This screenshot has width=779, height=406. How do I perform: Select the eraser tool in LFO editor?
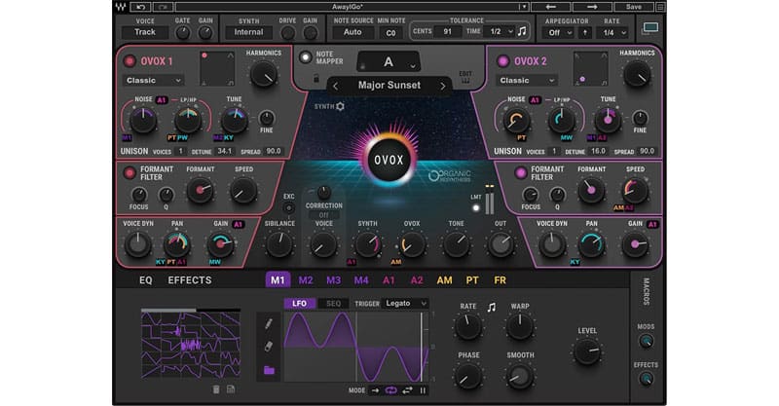pyautogui.click(x=269, y=346)
